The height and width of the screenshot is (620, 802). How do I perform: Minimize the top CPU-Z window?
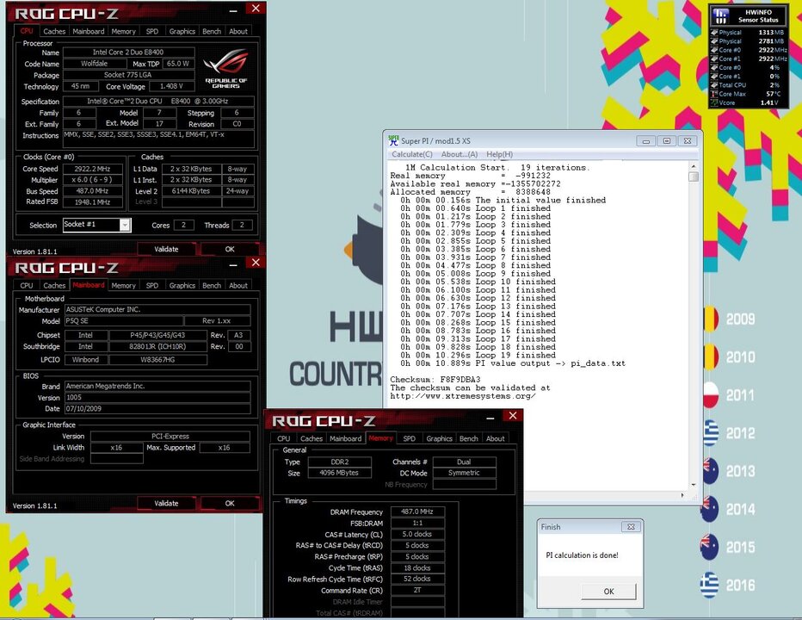pyautogui.click(x=233, y=10)
